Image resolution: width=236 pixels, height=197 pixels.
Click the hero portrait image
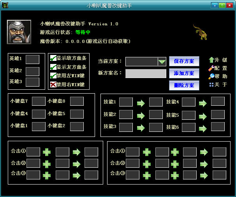[x=19, y=32]
